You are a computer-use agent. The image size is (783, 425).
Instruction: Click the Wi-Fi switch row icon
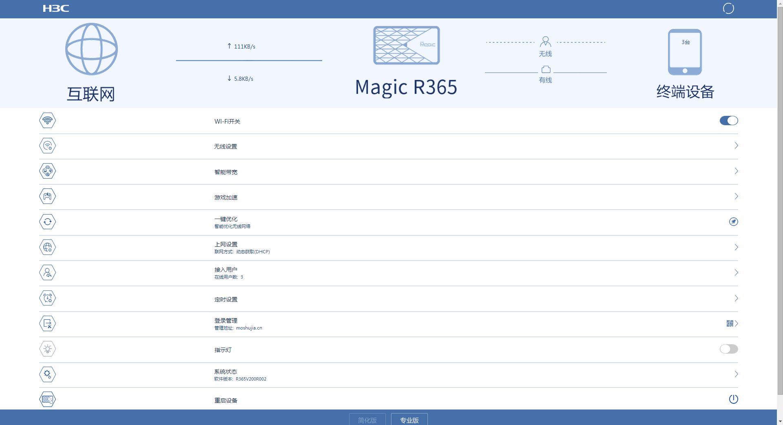pos(47,120)
